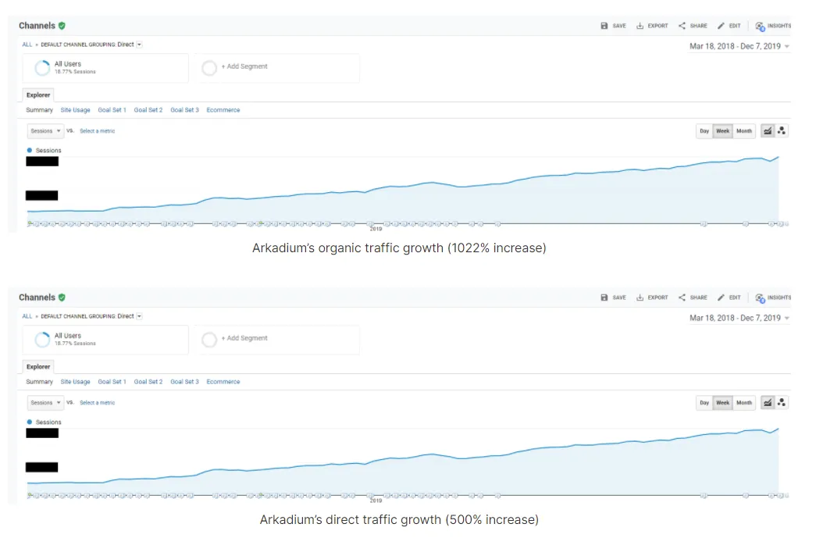Open Default Channel Grouping dropdown in bottom report

point(139,316)
